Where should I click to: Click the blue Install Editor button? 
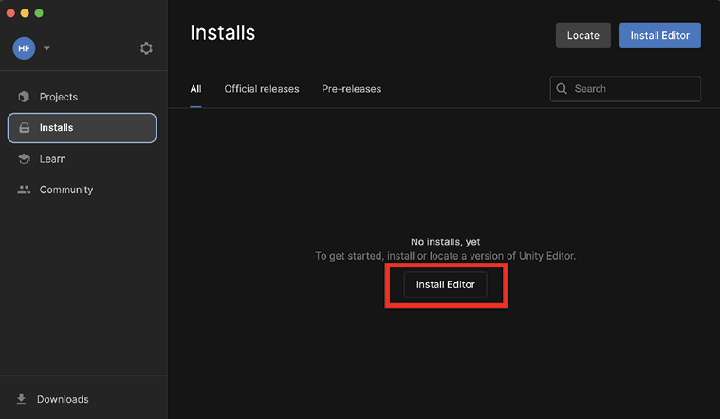point(660,35)
